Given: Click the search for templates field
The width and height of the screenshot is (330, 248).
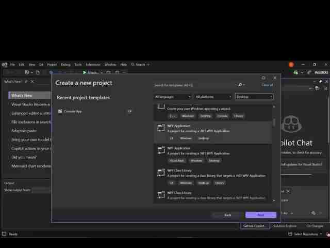Looking at the screenshot, I should pos(194,85).
